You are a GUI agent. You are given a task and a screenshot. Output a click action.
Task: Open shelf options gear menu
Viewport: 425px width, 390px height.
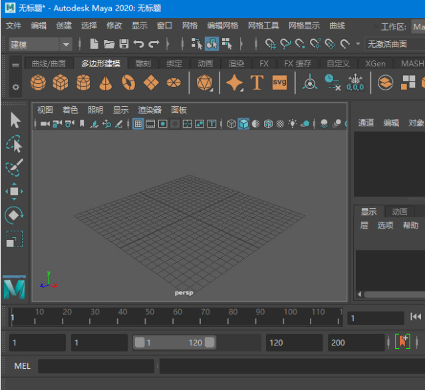pos(15,87)
